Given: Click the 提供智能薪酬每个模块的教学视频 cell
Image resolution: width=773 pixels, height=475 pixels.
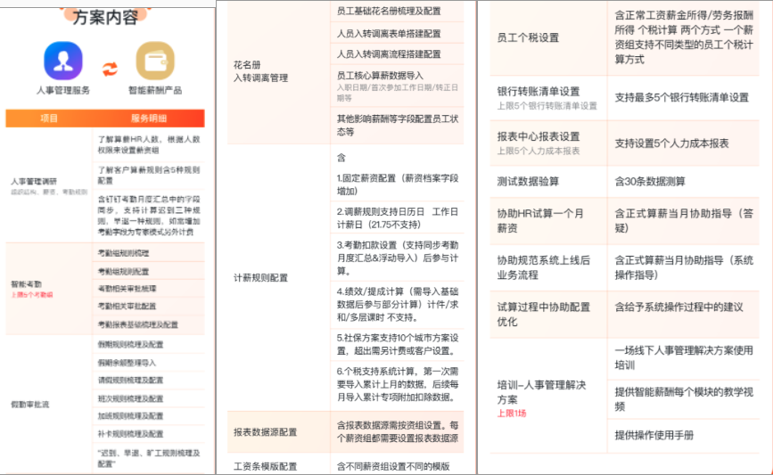Looking at the screenshot, I should point(684,399).
